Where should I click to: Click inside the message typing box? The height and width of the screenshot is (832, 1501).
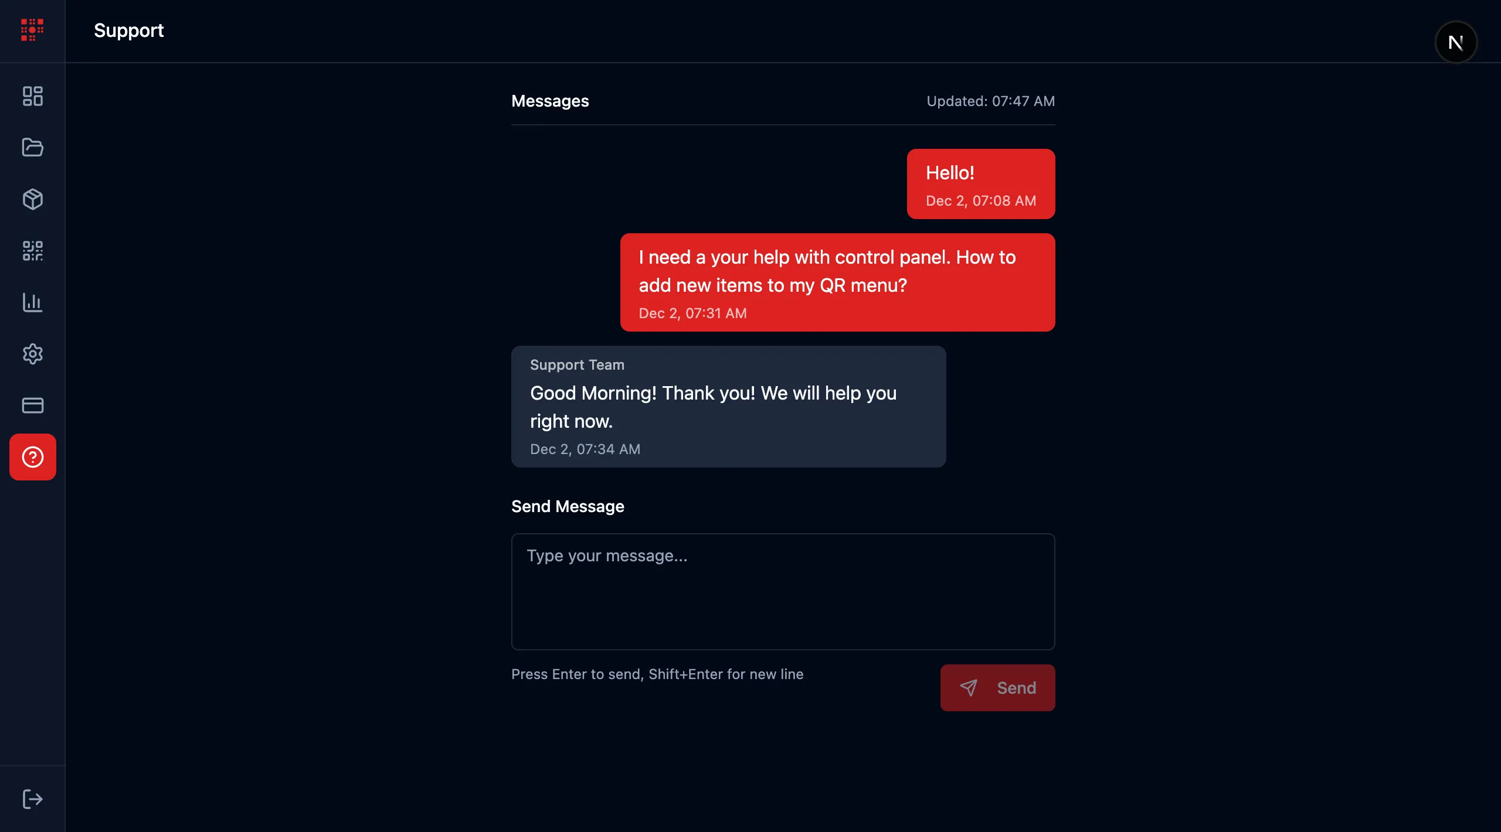coord(783,592)
